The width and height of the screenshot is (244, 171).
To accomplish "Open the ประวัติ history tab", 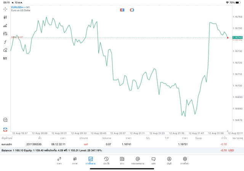I will (106, 161).
